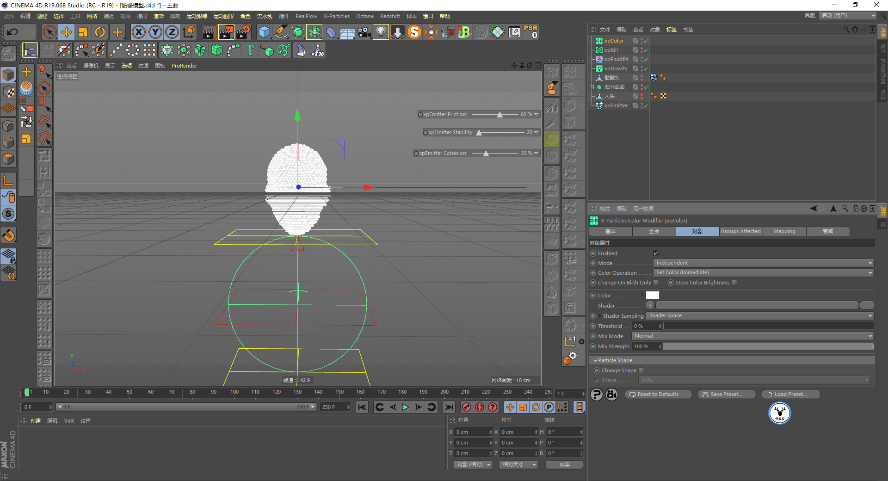The width and height of the screenshot is (888, 481).
Task: Open the 界面 layout dropdown 启动 (用户)
Action: coord(848,16)
